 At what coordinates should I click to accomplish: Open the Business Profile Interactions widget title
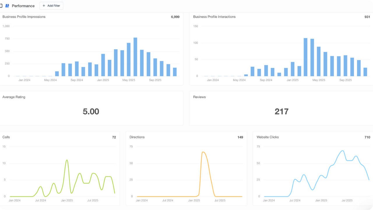(214, 17)
